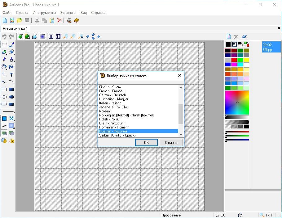Select Finnish - Suomi list entry

(x=139, y=87)
